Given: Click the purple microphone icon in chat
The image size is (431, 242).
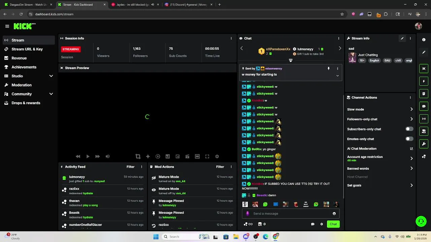Looking at the screenshot, I should [x=247, y=213].
